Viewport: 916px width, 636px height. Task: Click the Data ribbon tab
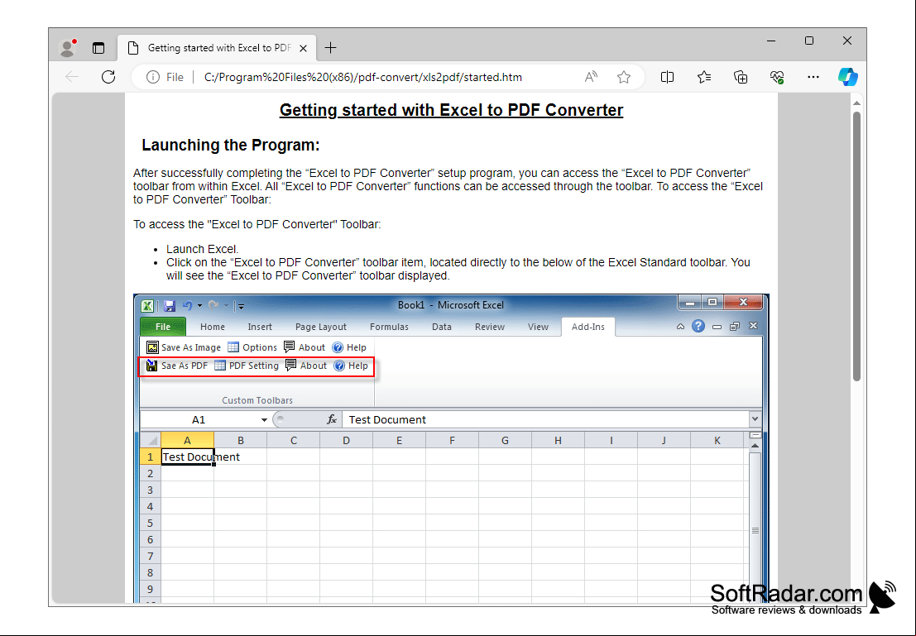[442, 327]
